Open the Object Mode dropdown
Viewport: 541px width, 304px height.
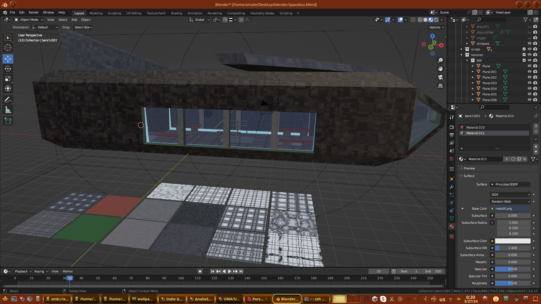[29, 20]
